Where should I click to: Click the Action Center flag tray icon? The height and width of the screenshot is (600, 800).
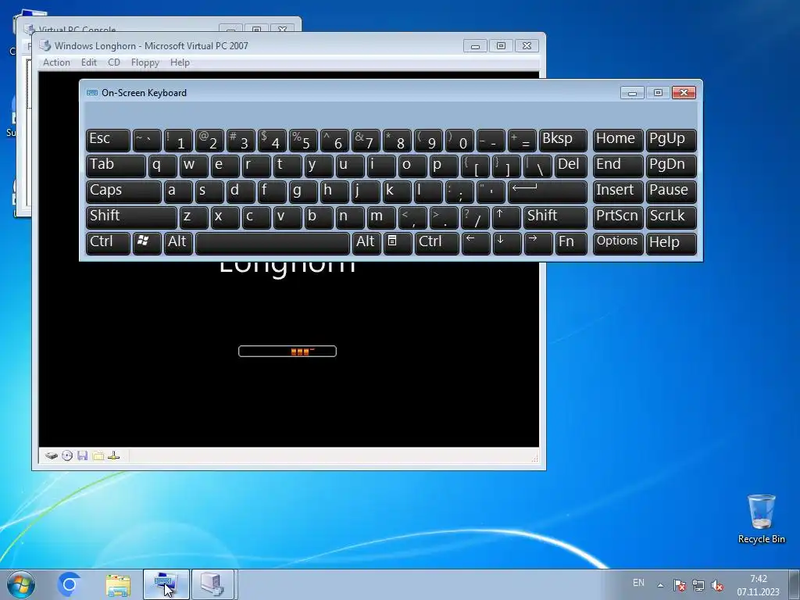679,585
